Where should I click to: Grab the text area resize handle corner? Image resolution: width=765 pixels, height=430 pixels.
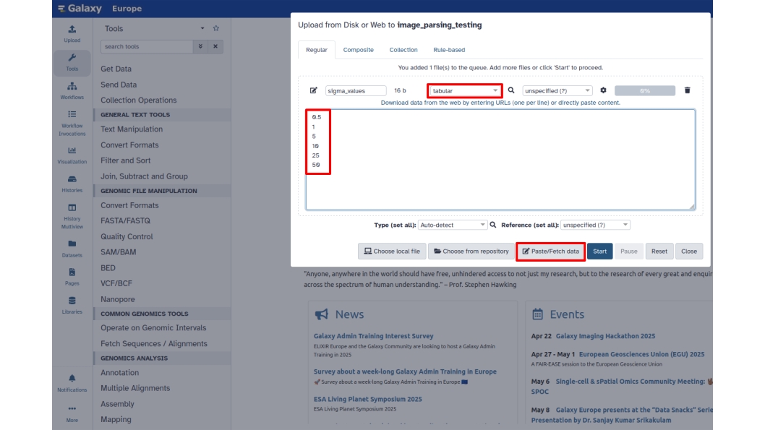click(692, 207)
